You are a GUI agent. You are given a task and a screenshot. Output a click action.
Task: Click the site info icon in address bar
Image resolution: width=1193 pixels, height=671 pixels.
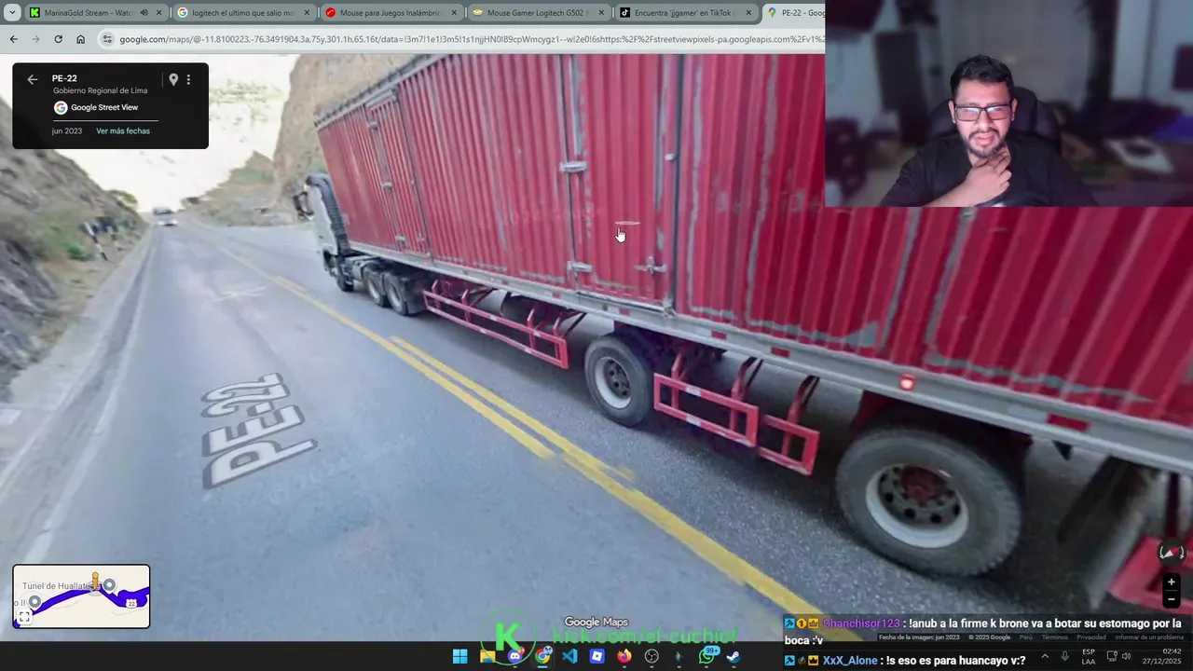107,39
